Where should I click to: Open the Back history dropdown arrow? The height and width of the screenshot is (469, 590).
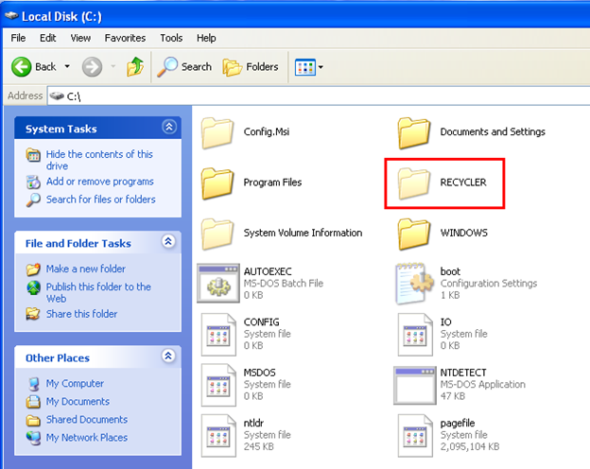pos(66,67)
